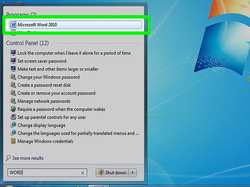Click icon beside 'Create a password reset disk'
Image resolution: width=250 pixels, height=187 pixels.
[x=13, y=85]
